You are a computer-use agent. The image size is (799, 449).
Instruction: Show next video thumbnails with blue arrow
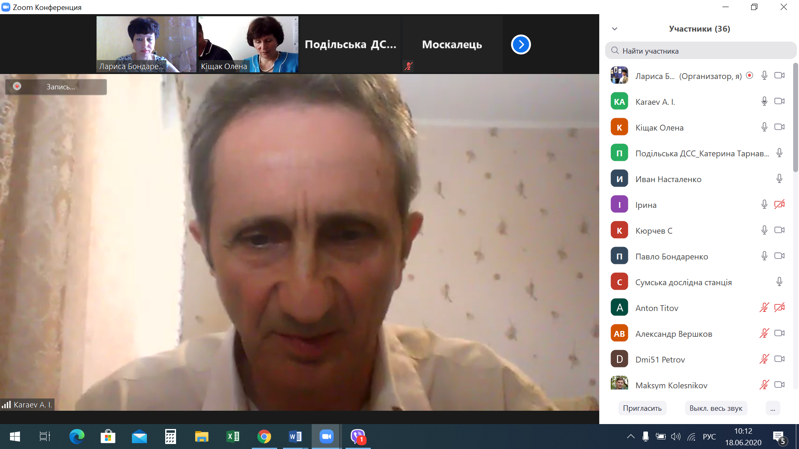[521, 44]
